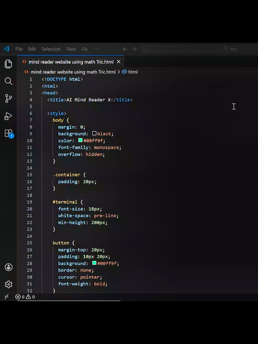Open Run and Debug view
Screen dimensions: 258x344
pyautogui.click(x=8, y=116)
